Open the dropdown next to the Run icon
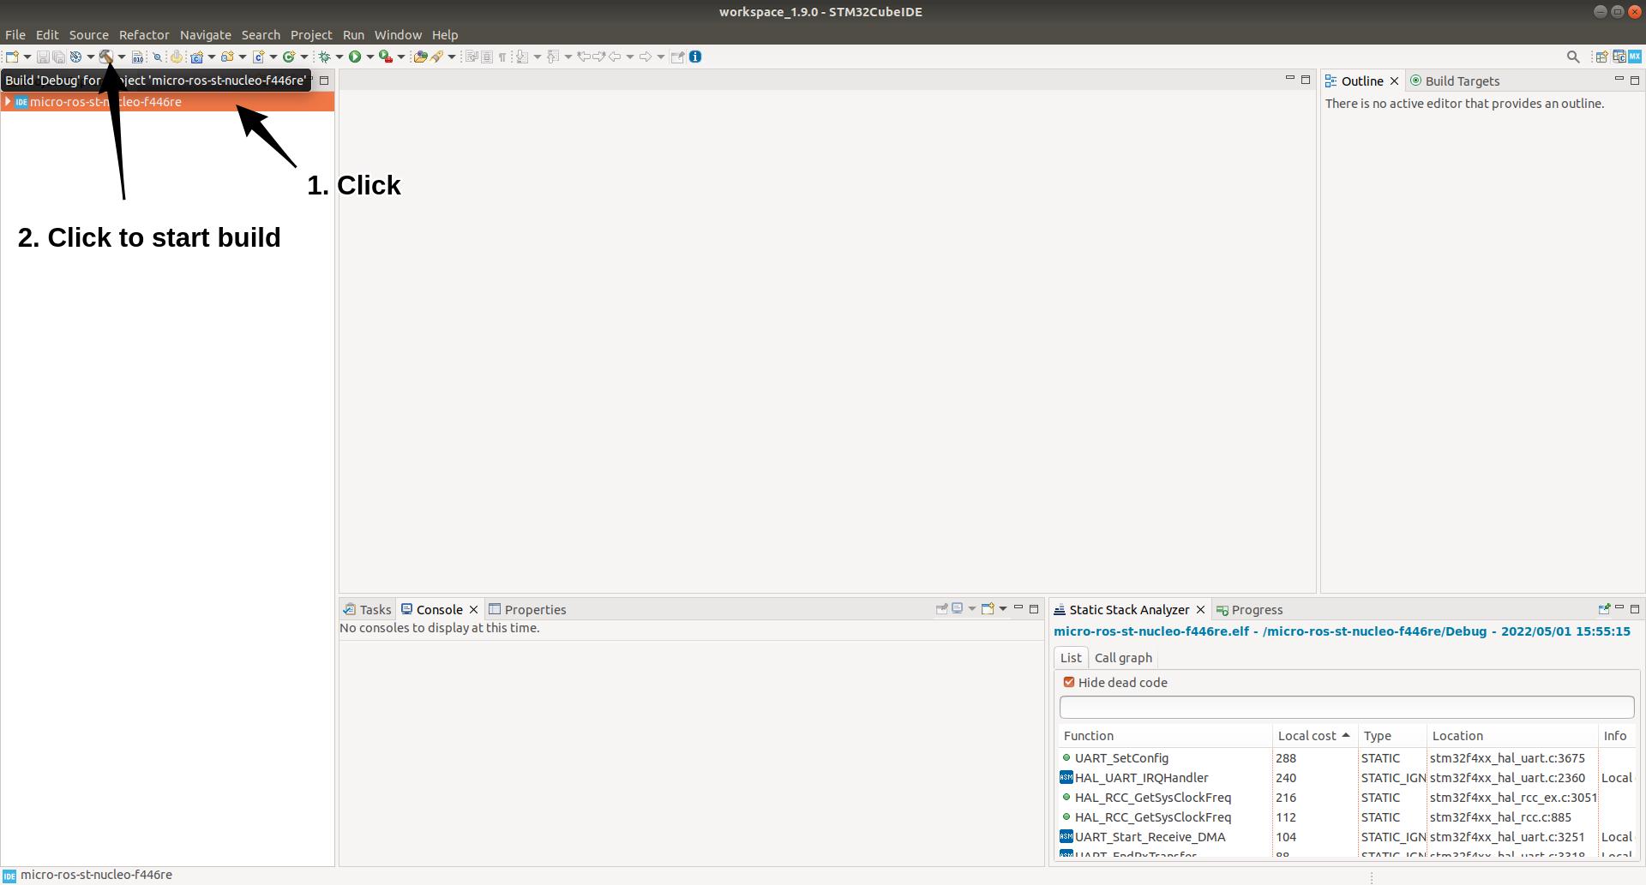The image size is (1646, 885). click(x=370, y=57)
